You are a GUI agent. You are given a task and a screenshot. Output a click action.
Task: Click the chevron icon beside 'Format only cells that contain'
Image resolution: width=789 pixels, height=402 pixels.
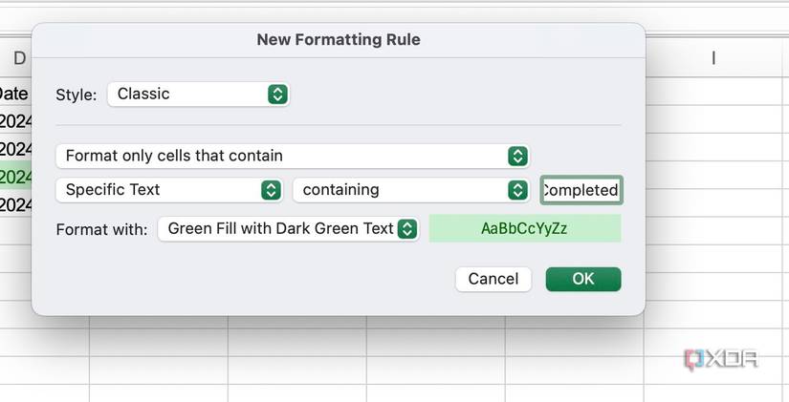click(x=517, y=156)
